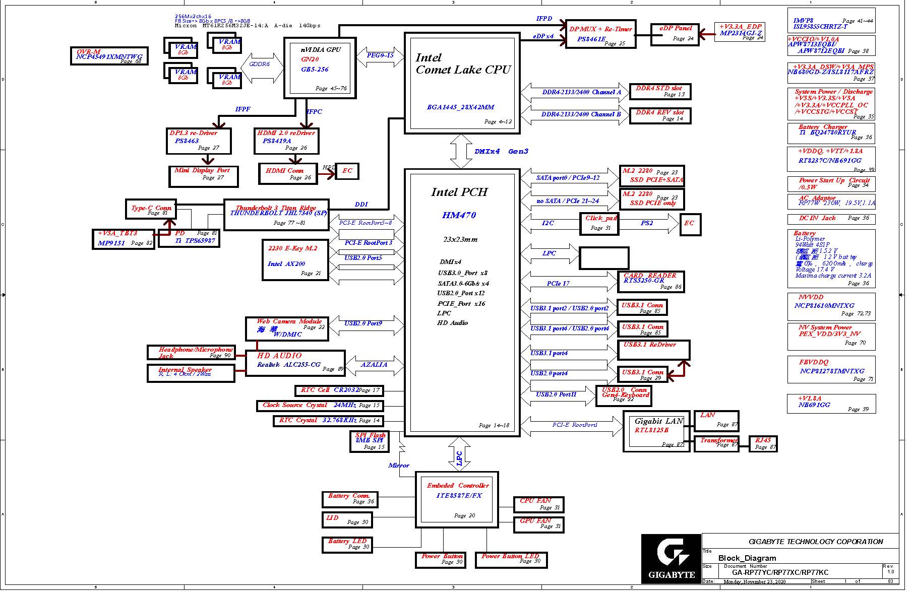Viewport: 914px width, 596px height.
Task: Click the Power Start Up Circuit block
Action: point(831,184)
